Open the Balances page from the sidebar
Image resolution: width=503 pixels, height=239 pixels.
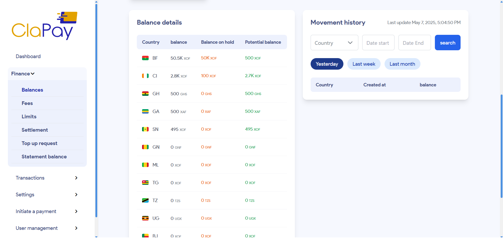(32, 90)
